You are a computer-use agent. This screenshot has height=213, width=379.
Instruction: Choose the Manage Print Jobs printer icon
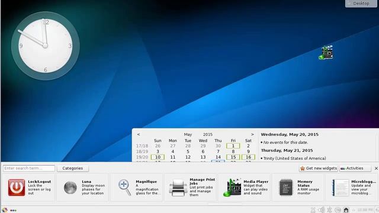[178, 188]
